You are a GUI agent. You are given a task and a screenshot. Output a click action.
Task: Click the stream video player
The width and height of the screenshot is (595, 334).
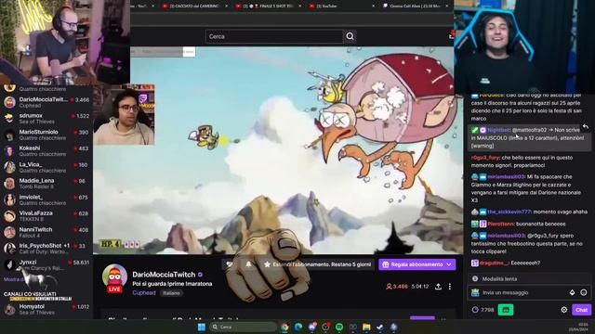(278, 150)
